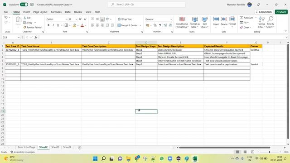Toggle Underline formatting

(58, 25)
